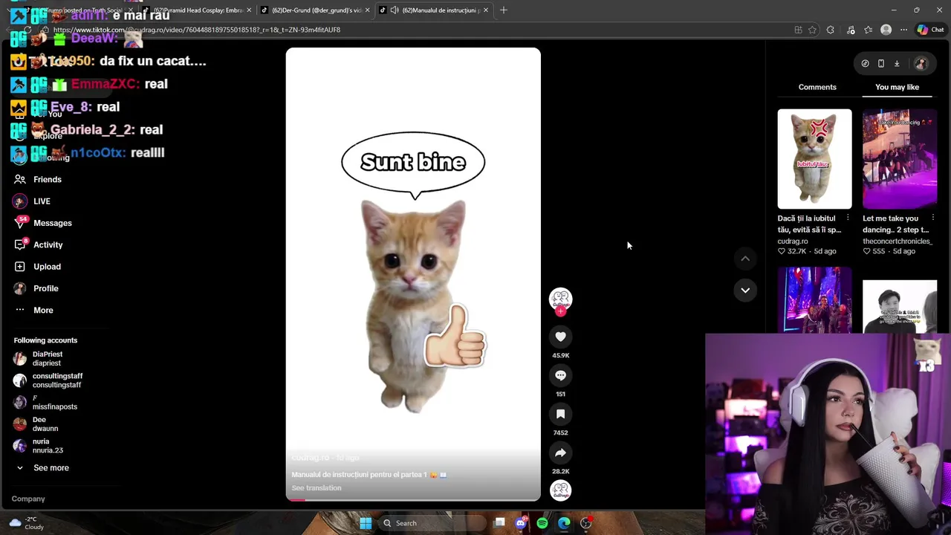Viewport: 951px width, 535px height.
Task: Share the video using the arrow icon
Action: 560,453
